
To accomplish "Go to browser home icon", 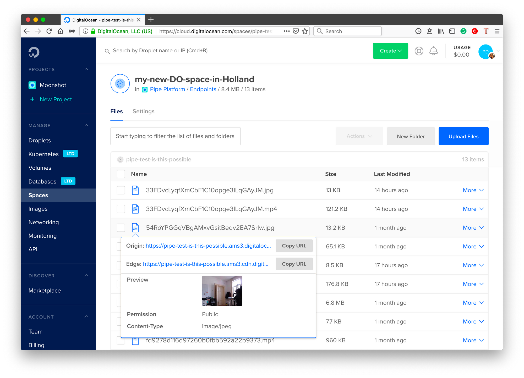I will click(x=61, y=31).
